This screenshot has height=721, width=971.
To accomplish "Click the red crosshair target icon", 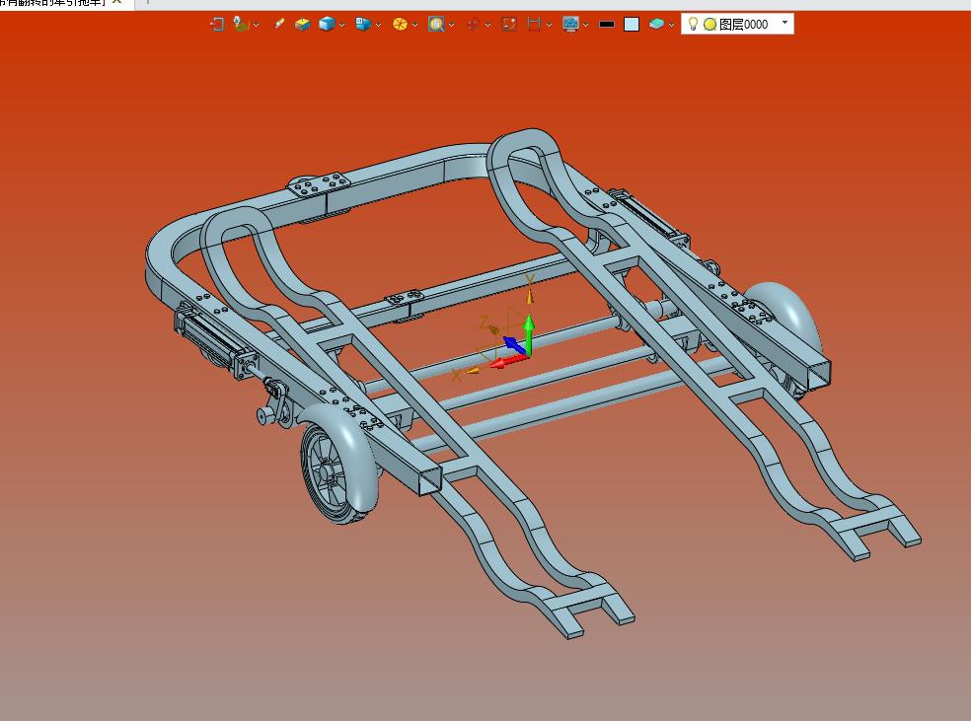I will coord(473,24).
